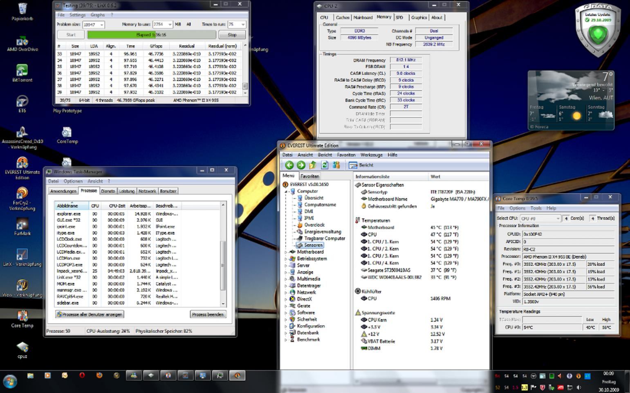This screenshot has height=393, width=630.
Task: Expand the Motherboard node in EVEREST tree
Action: tap(286, 252)
